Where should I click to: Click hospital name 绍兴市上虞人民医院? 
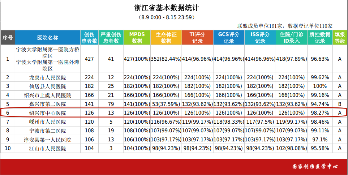pyautogui.click(x=48, y=95)
